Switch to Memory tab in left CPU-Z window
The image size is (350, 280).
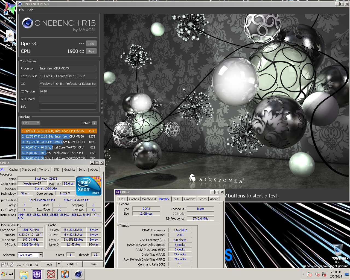[44, 170]
